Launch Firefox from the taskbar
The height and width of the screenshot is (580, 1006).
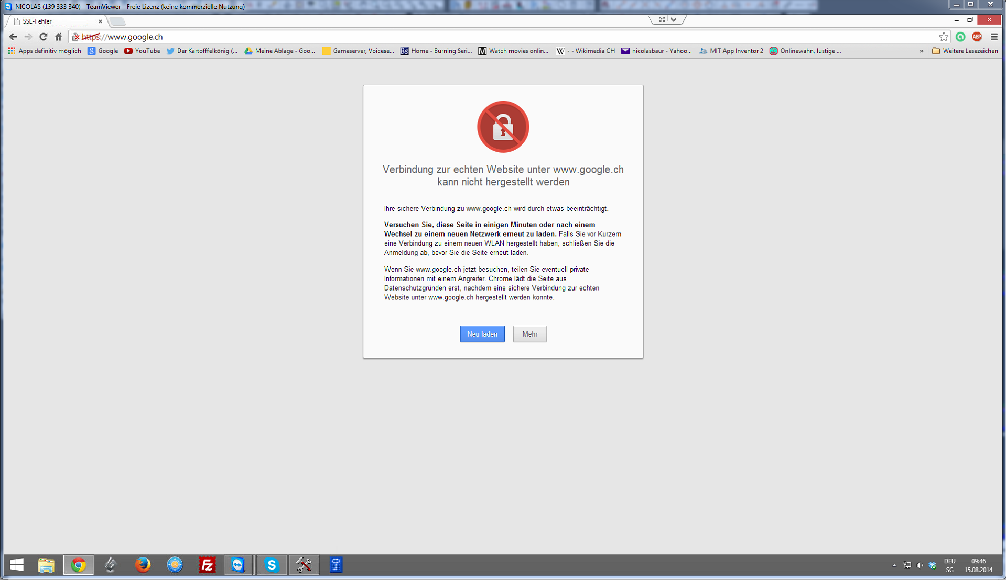pos(143,565)
